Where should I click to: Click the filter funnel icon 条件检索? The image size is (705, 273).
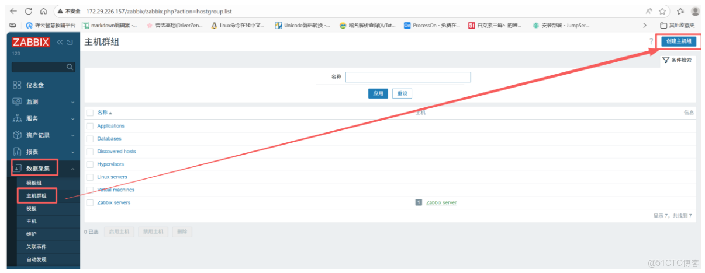click(666, 60)
